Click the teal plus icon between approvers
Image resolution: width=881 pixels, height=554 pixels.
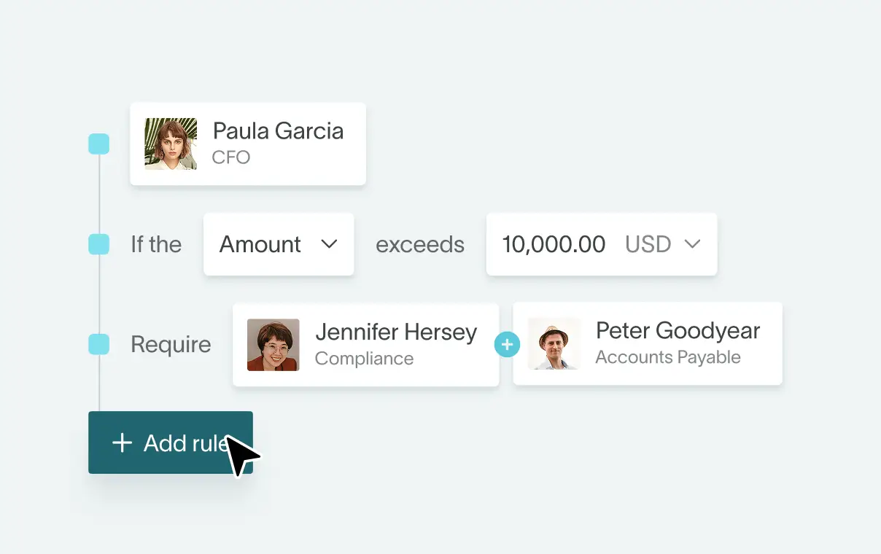[x=507, y=344]
